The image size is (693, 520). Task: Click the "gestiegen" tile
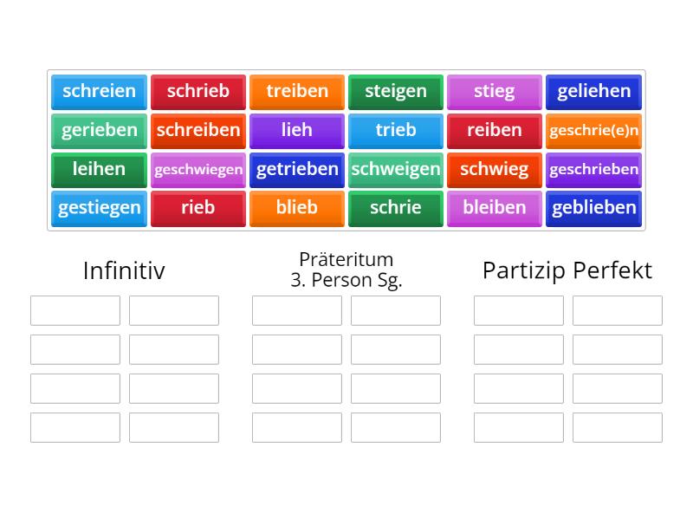click(x=98, y=208)
